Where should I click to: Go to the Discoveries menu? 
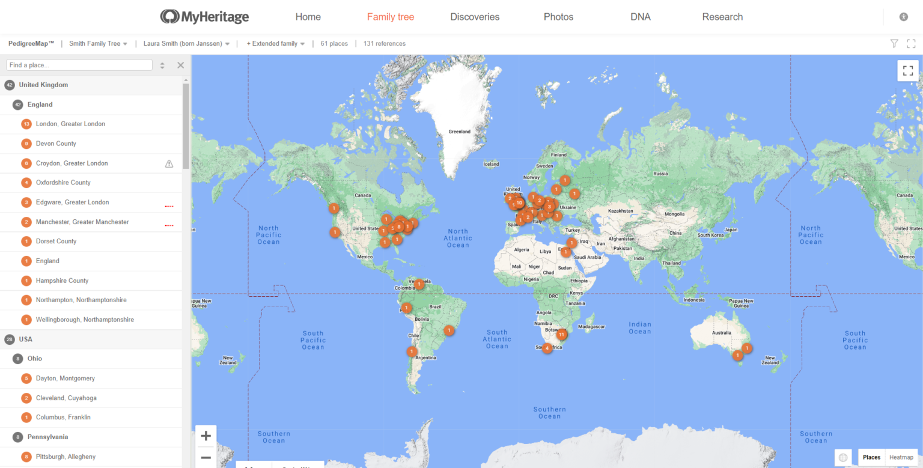[x=475, y=17]
